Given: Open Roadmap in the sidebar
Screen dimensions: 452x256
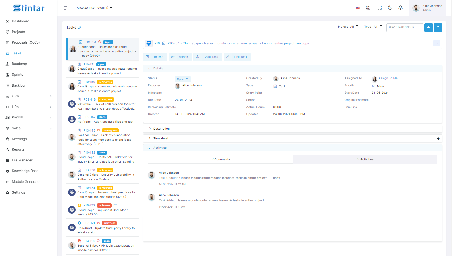Looking at the screenshot, I should (x=19, y=64).
